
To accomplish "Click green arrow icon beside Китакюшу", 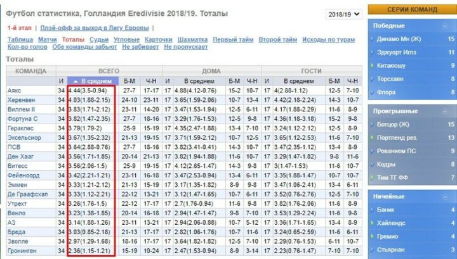I will coord(372,66).
